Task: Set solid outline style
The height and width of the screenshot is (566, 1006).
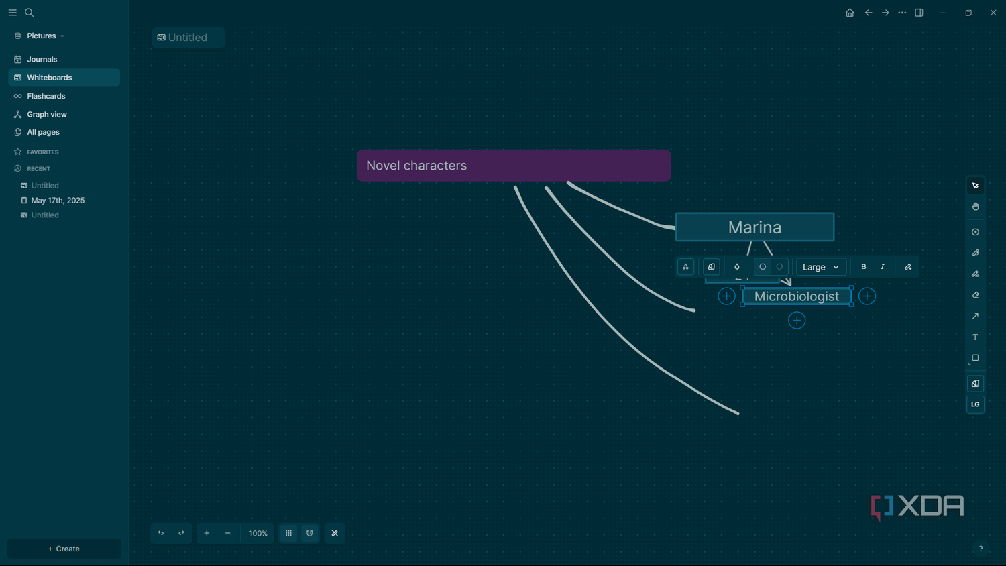Action: click(x=763, y=267)
